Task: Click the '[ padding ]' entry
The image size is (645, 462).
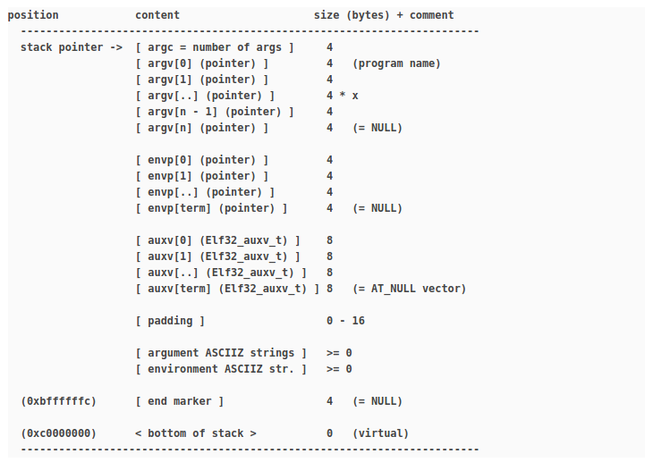Action: [x=170, y=321]
